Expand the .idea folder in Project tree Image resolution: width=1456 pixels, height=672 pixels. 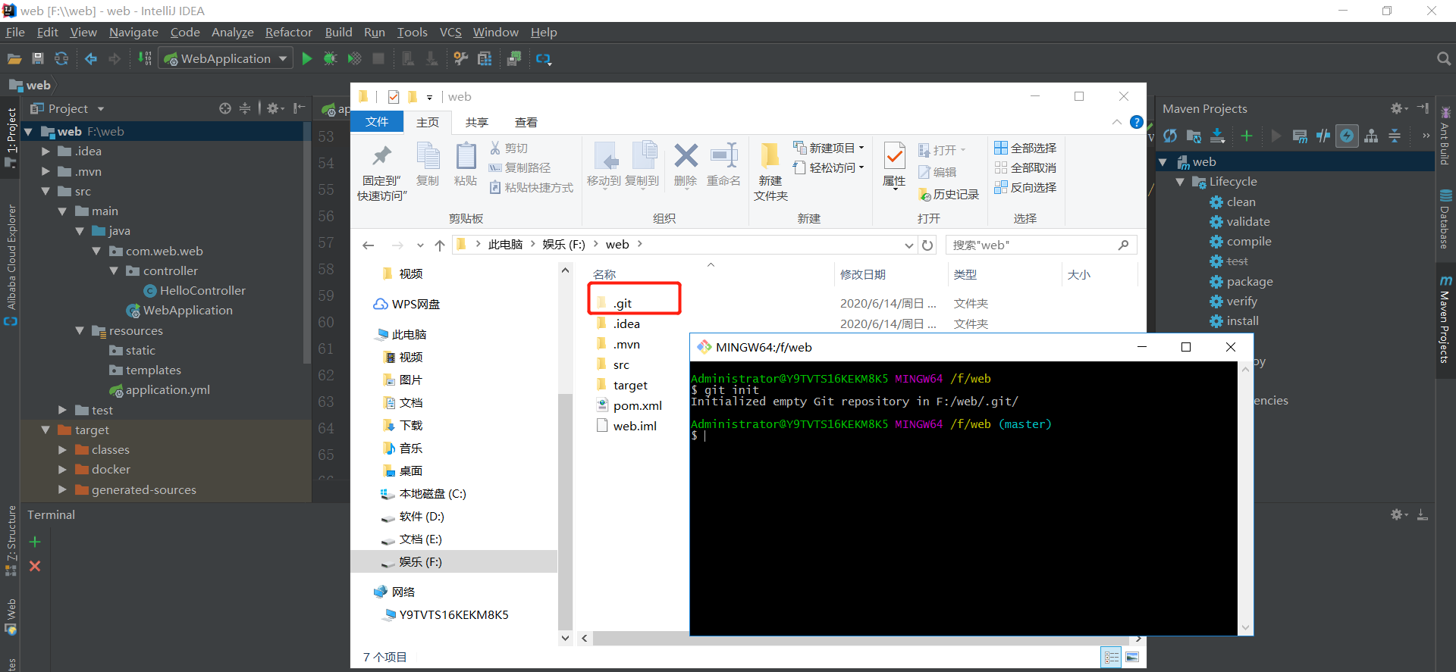[x=45, y=151]
